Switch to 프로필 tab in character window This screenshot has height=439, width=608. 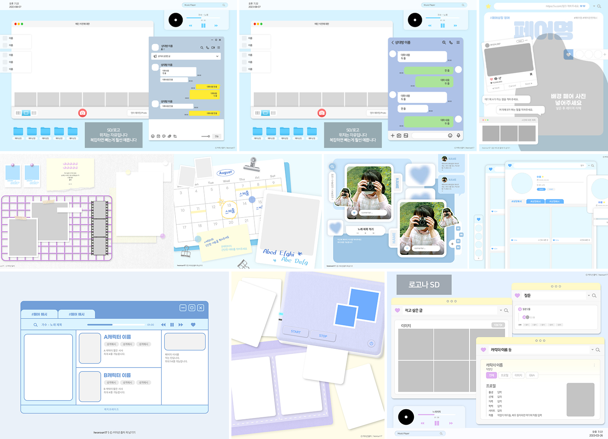[x=505, y=375]
